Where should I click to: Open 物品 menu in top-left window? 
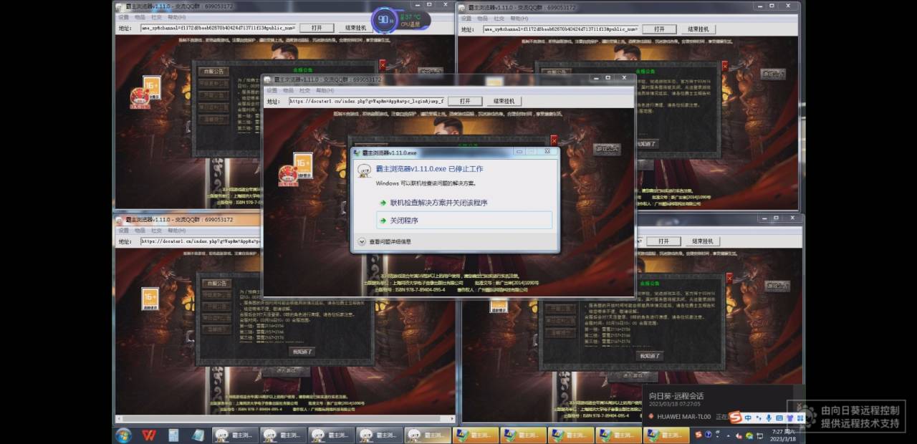[x=140, y=17]
